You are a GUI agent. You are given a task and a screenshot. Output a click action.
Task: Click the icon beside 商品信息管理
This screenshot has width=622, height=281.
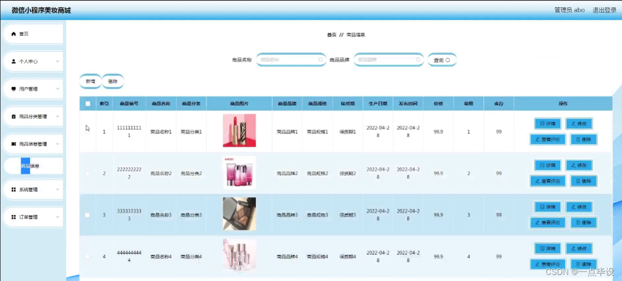(14, 144)
